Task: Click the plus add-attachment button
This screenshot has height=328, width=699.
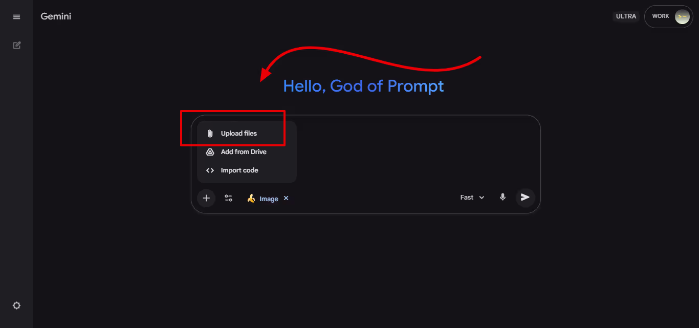Action: click(x=206, y=198)
